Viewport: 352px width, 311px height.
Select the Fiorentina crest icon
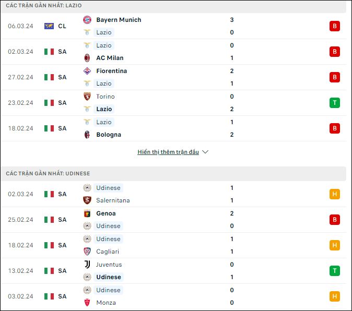coord(87,71)
